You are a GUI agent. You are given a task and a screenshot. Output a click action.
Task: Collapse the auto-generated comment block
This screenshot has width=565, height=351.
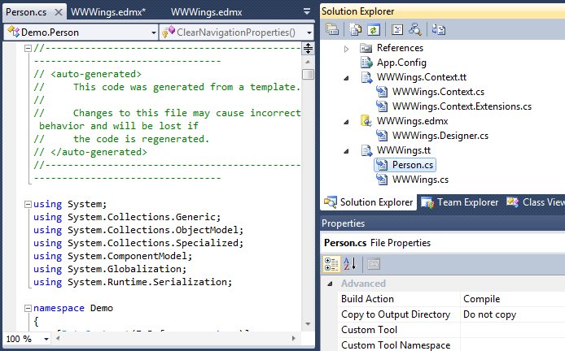pyautogui.click(x=29, y=49)
